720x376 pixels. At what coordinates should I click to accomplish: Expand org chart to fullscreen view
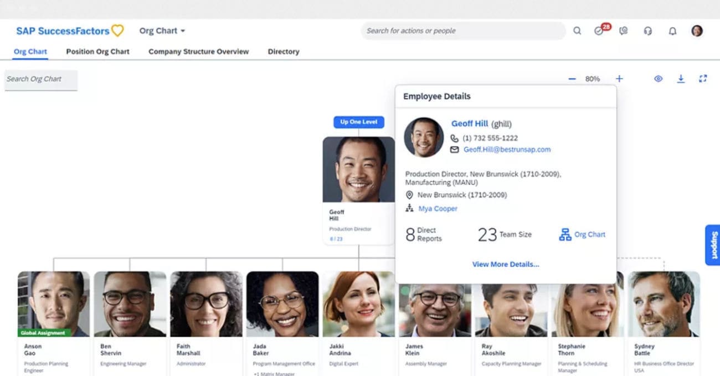click(703, 79)
